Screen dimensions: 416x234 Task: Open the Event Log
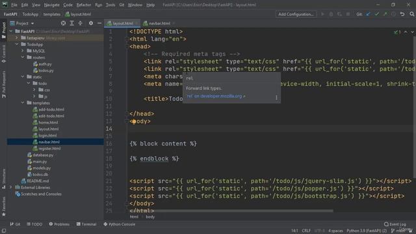tap(395, 224)
